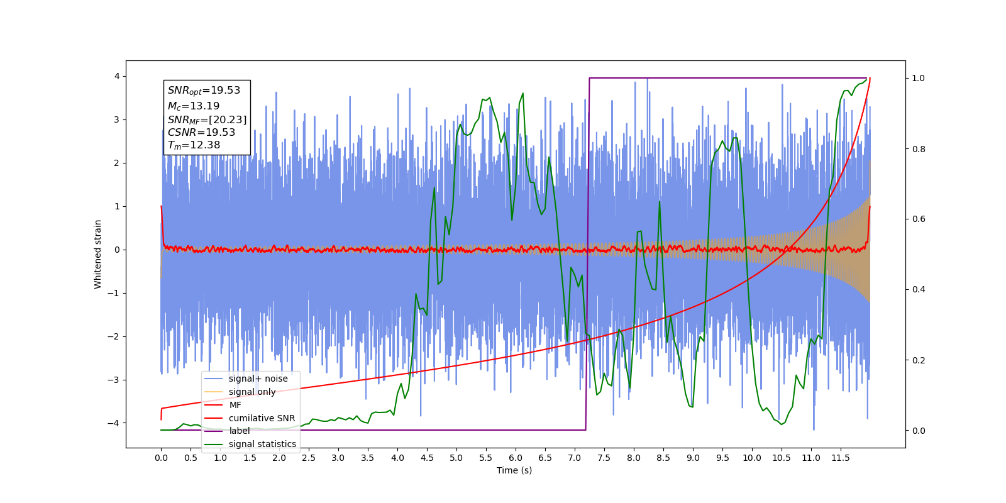Screen dimensions: 1006x503
Task: Click x-axis tick label 9.0
Action: click(693, 458)
